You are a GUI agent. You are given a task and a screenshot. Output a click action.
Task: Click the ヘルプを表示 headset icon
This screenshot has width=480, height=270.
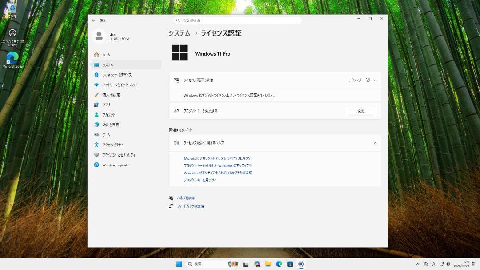171,198
